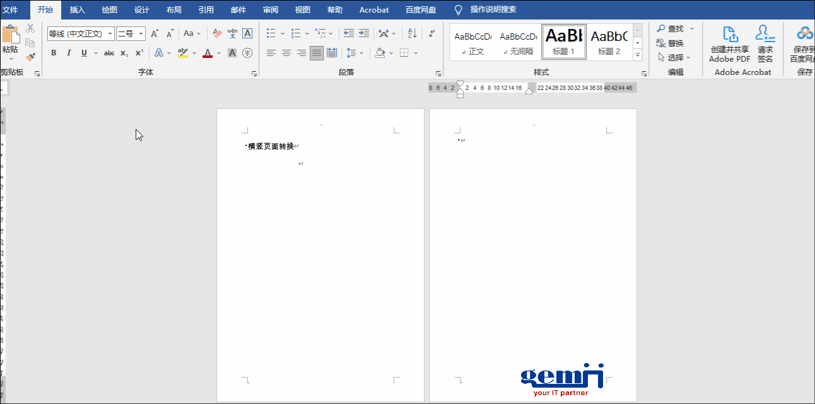The width and height of the screenshot is (815, 404).
Task: Click the Show paragraph marks icon
Action: (431, 33)
